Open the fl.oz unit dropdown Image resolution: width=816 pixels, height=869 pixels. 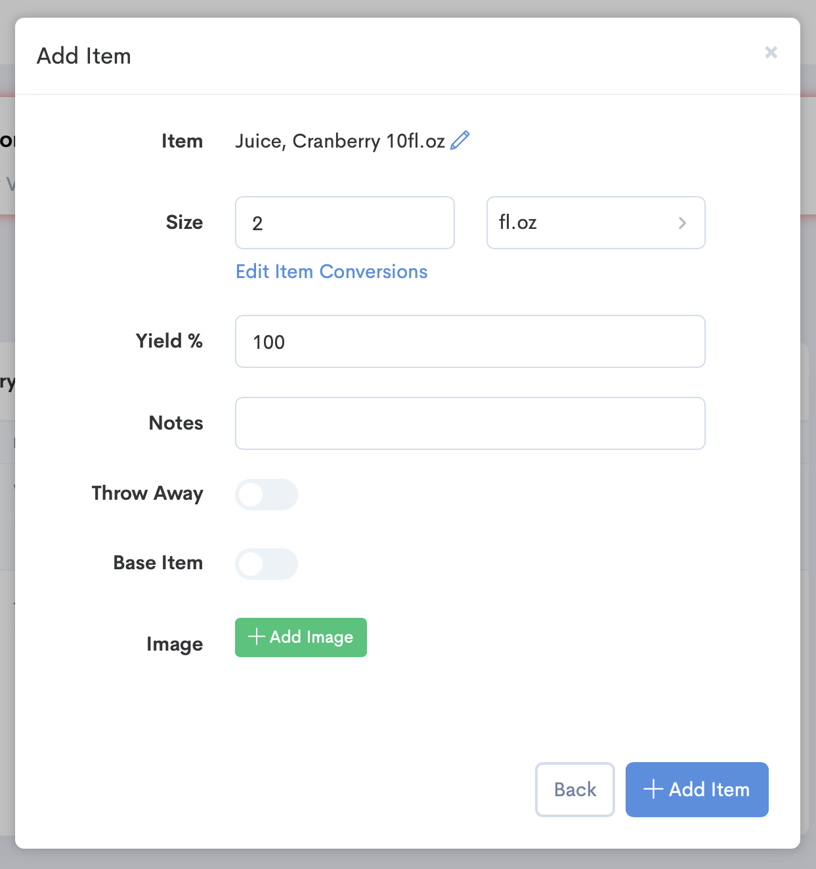coord(596,223)
